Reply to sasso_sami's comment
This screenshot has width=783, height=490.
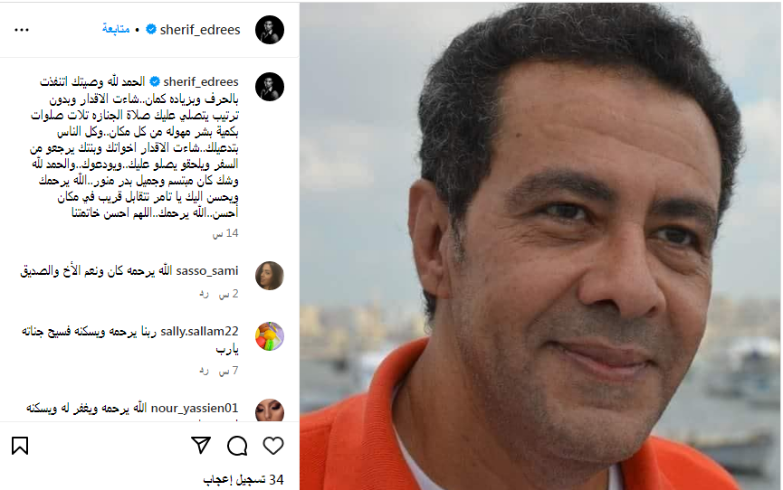pyautogui.click(x=204, y=294)
